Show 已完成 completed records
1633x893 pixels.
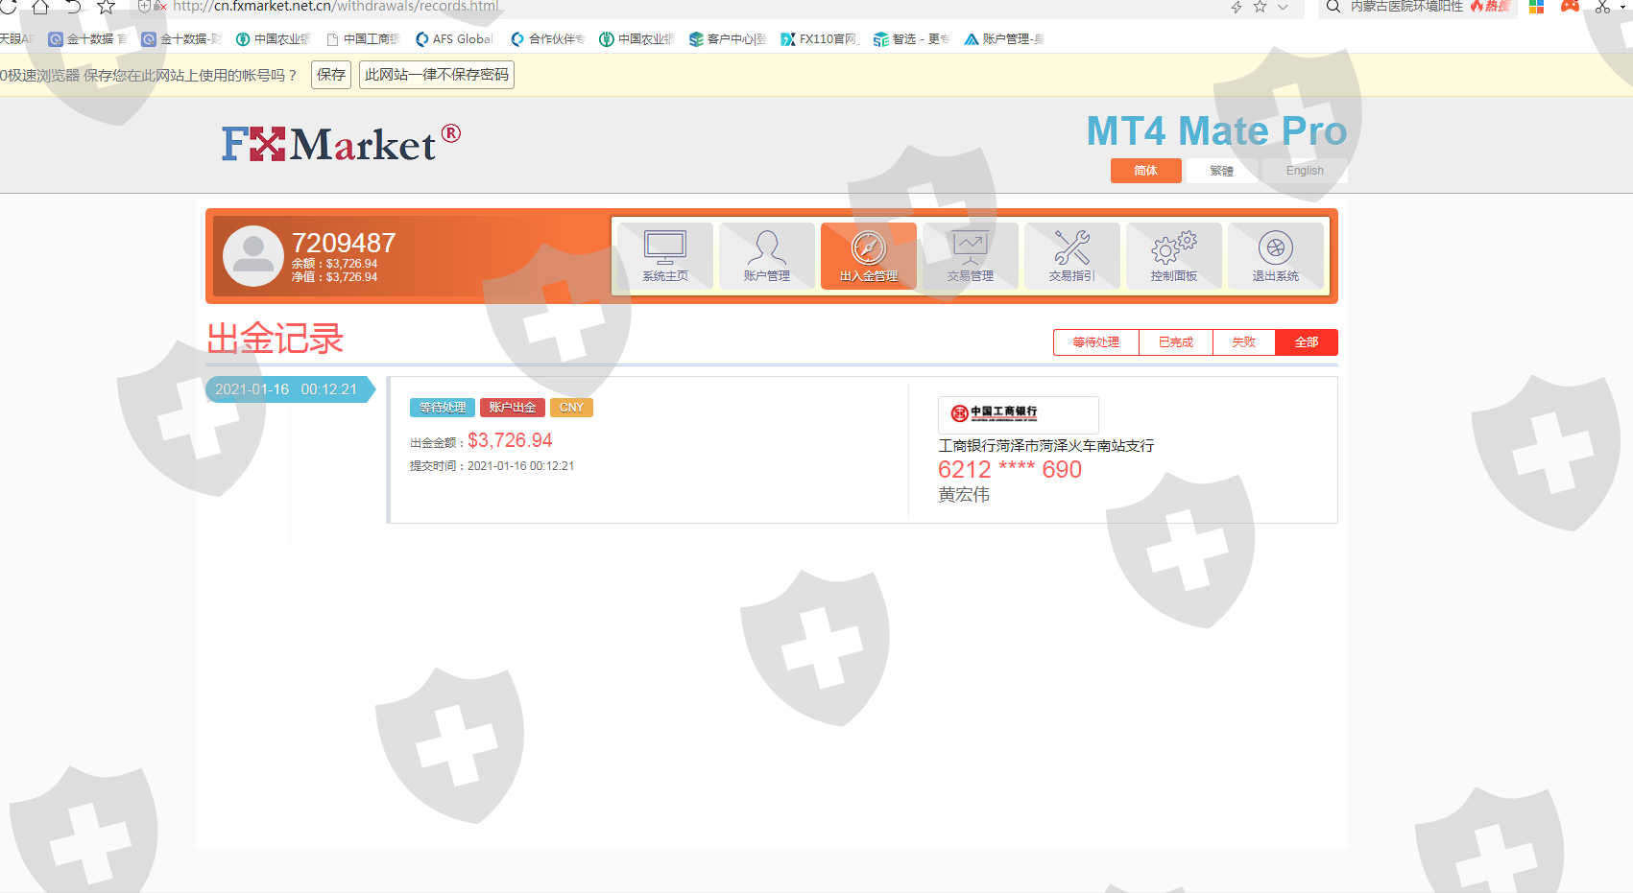coord(1176,342)
